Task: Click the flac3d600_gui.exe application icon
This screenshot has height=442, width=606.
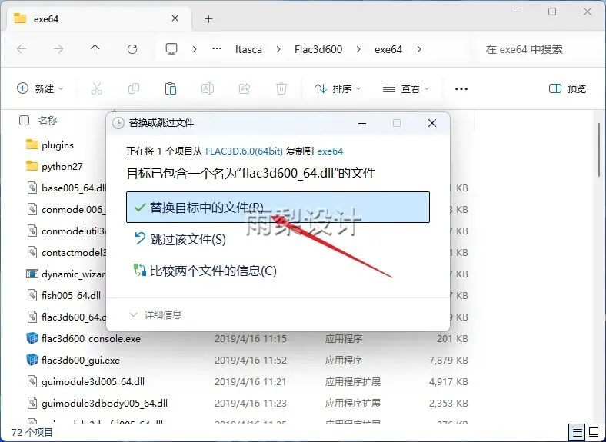Action: click(x=32, y=360)
